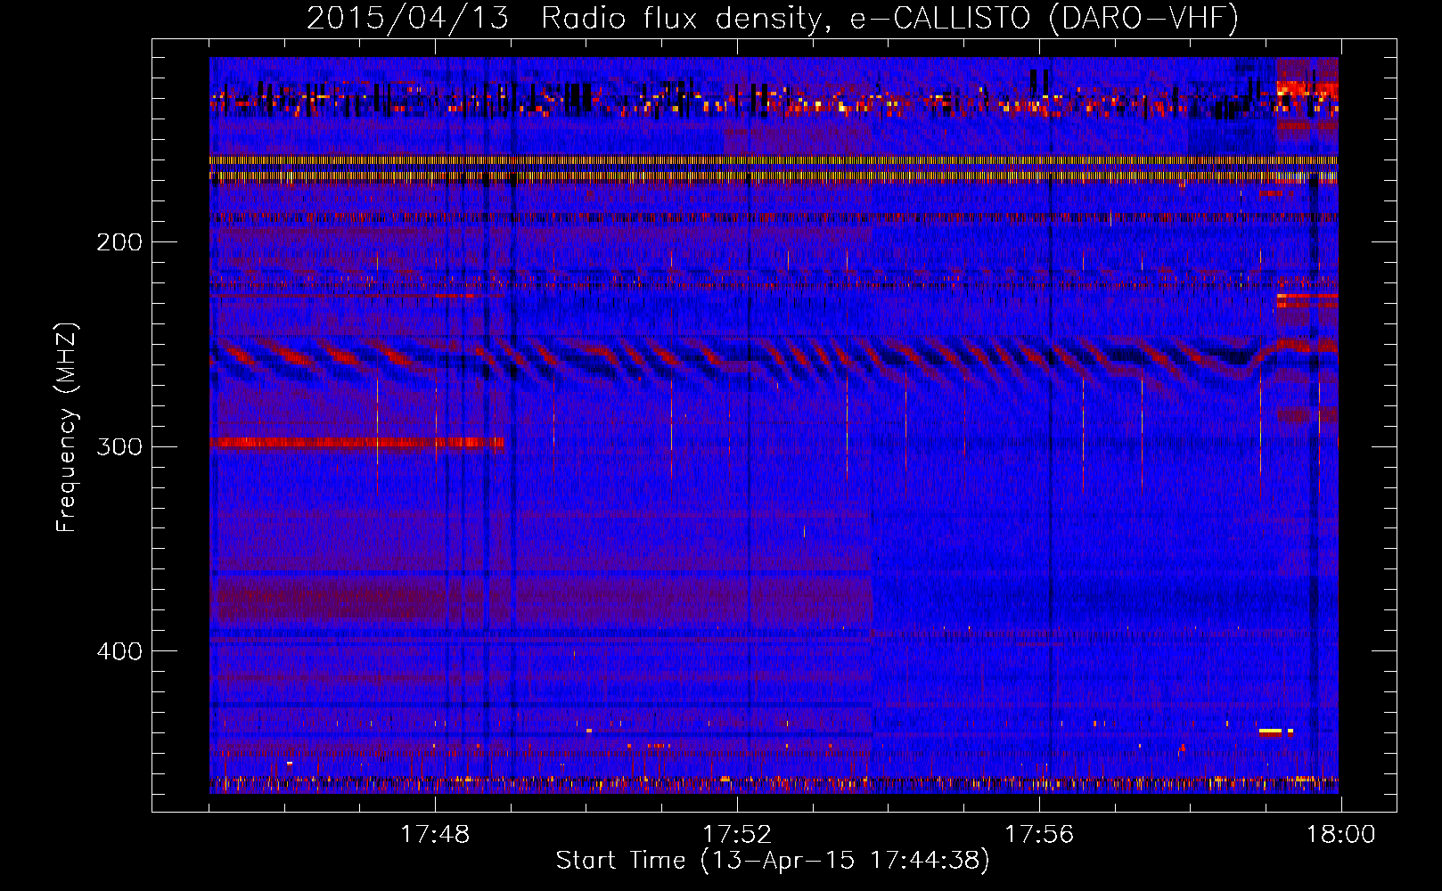Click the Start Time axis title
This screenshot has width=1442, height=891.
772,861
